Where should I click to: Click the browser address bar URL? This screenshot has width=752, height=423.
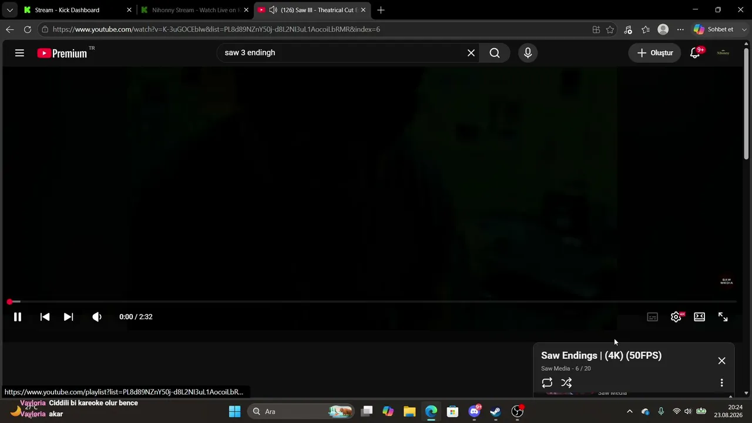click(x=216, y=29)
